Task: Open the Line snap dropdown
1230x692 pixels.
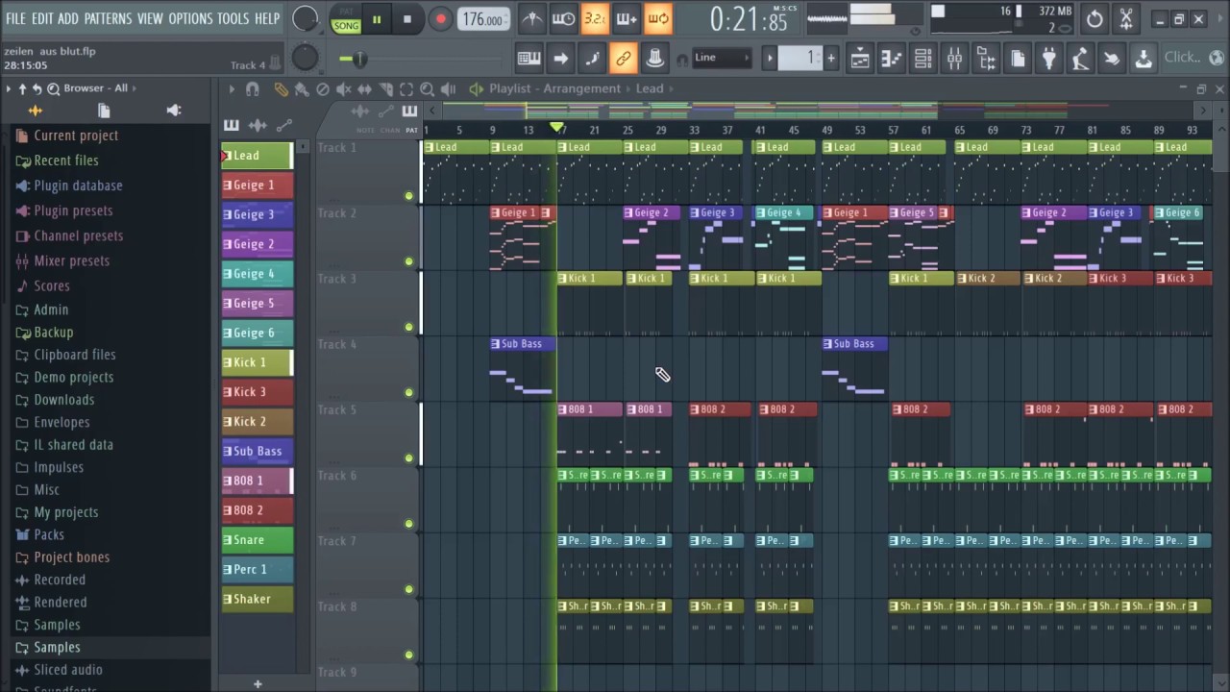Action: pos(722,58)
